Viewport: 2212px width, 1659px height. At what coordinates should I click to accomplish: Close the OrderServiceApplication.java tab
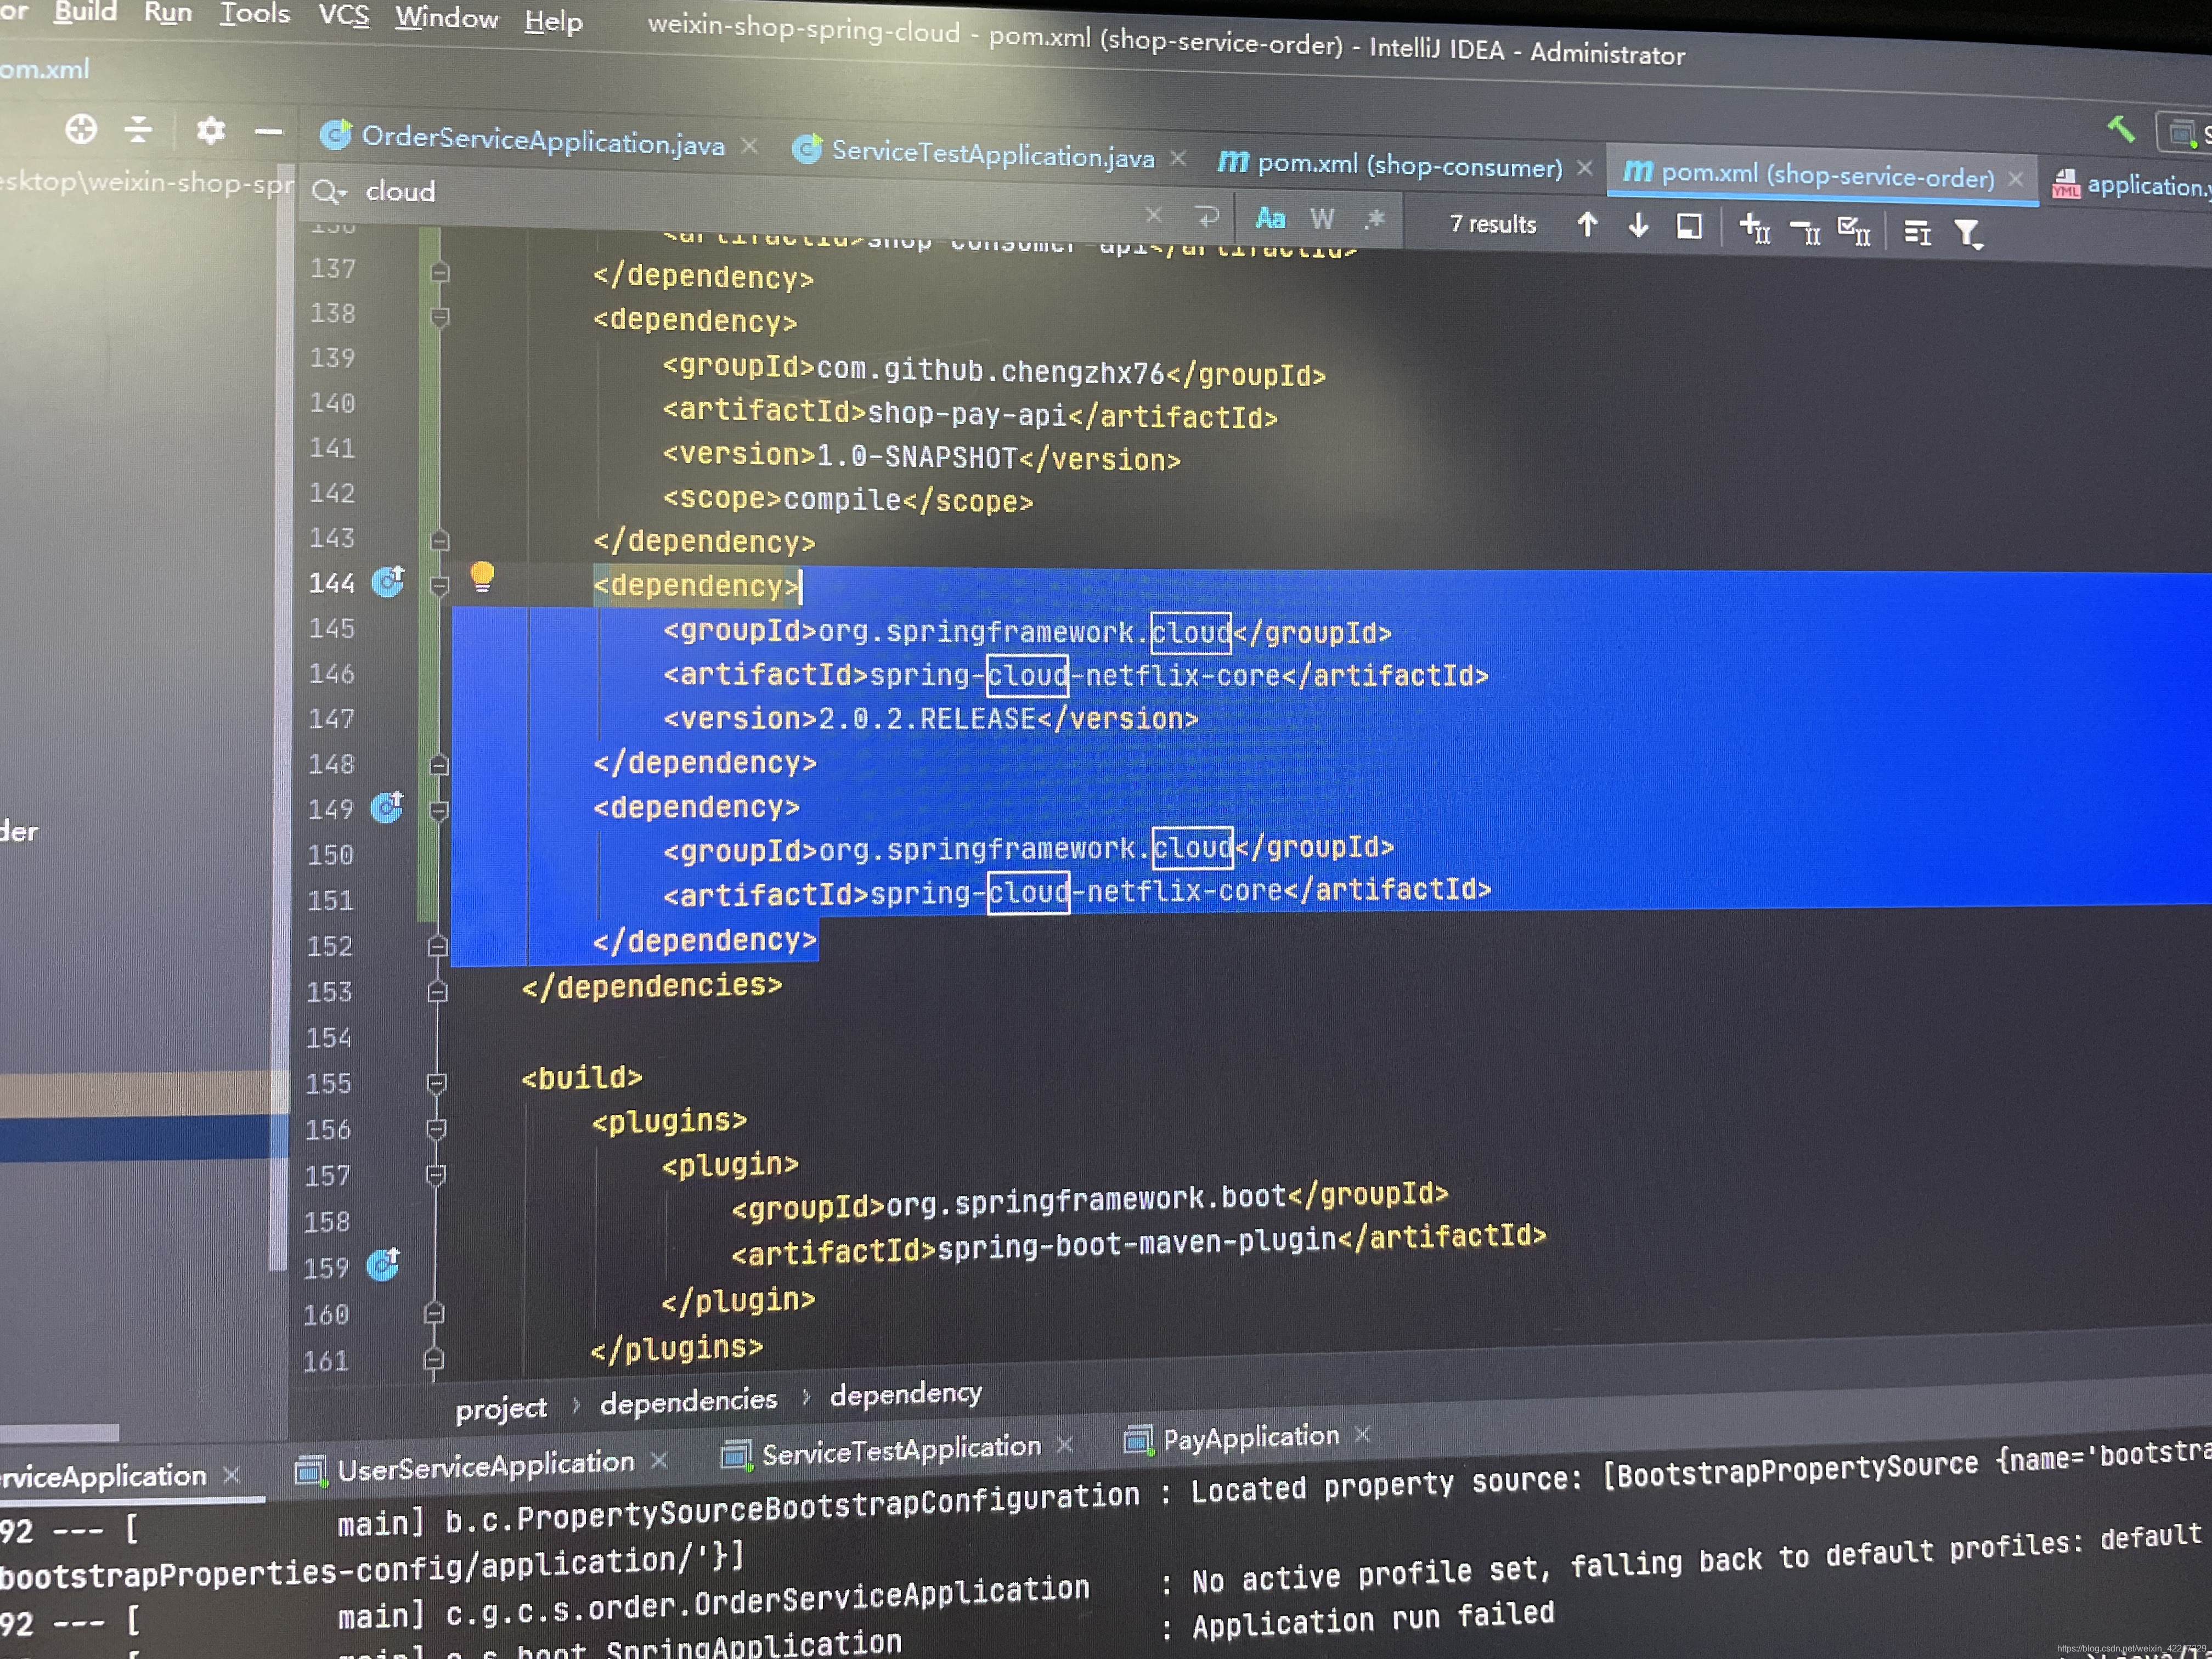click(749, 146)
